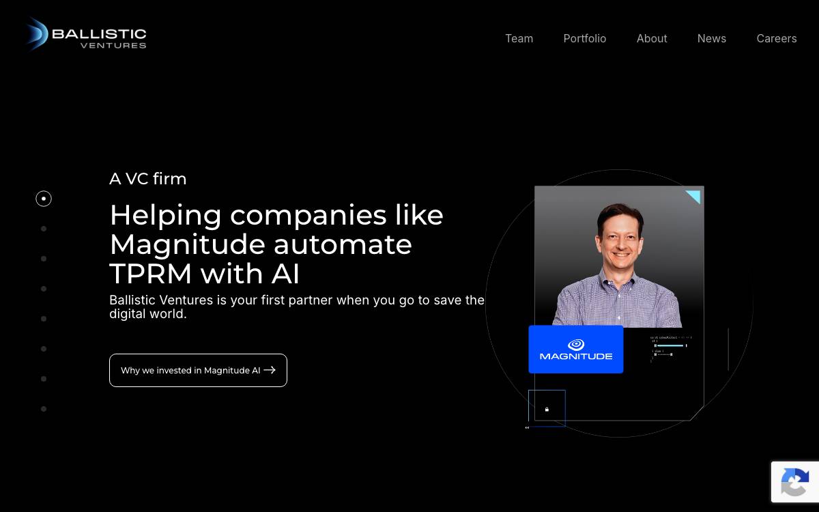This screenshot has width=819, height=512.
Task: Select the first active slide indicator
Action: click(x=44, y=199)
